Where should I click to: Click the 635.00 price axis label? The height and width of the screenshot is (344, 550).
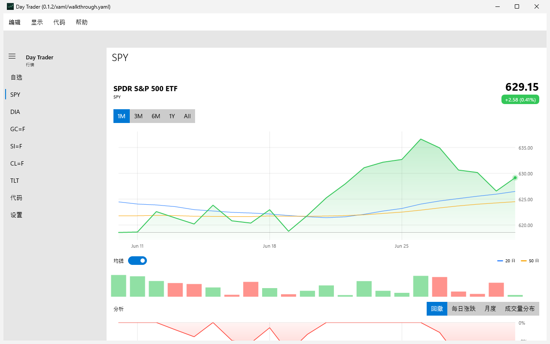click(x=526, y=148)
